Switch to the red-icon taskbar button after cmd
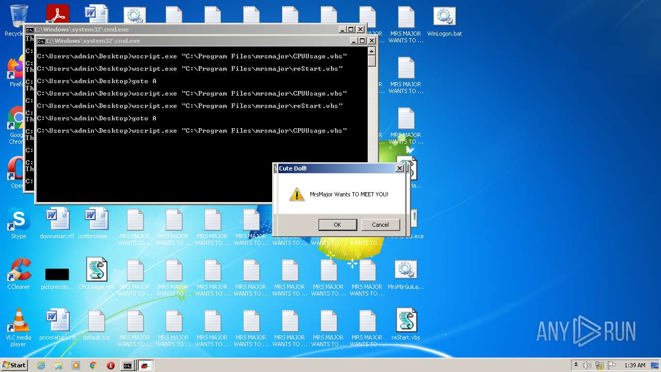The width and height of the screenshot is (661, 372). click(146, 365)
